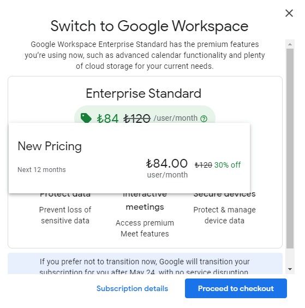Viewport: 305px width, 308px height.
Task: Click the green ₺84 discounted price
Action: pyautogui.click(x=107, y=119)
